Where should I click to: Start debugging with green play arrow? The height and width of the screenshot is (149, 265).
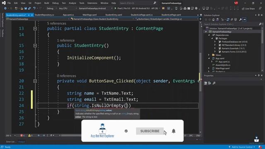[x=115, y=8]
